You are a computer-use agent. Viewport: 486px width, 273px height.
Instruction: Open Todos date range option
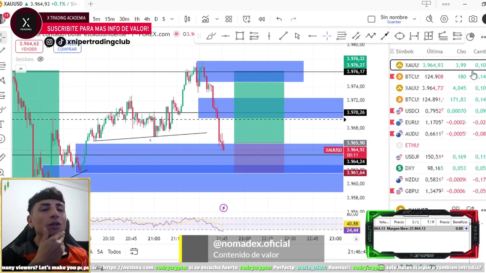(x=114, y=252)
